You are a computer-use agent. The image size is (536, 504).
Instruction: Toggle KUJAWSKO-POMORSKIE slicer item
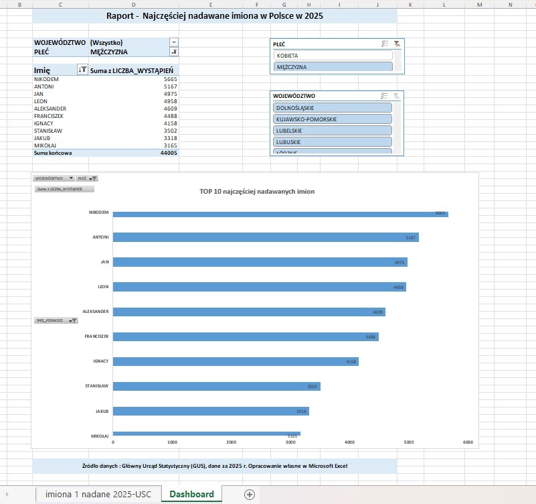point(333,119)
